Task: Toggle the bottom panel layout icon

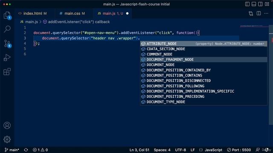Action: pos(254,4)
